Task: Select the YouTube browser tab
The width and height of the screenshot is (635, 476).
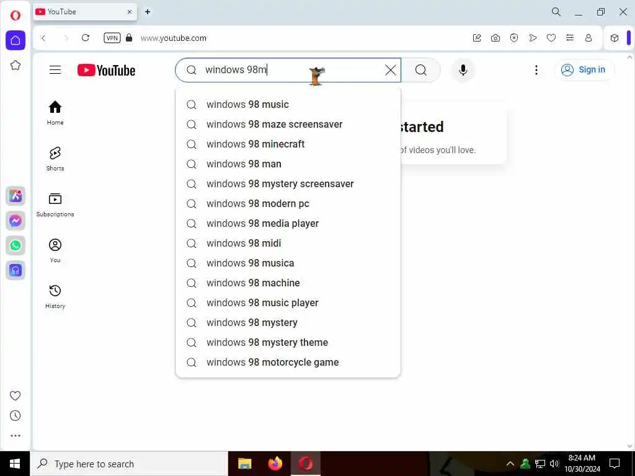Action: click(x=85, y=12)
